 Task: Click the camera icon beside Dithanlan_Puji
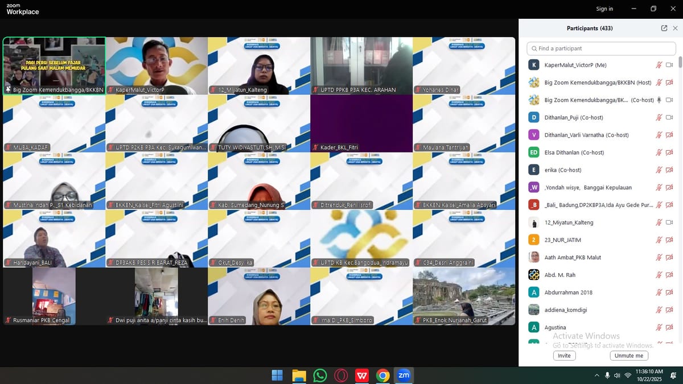[669, 118]
